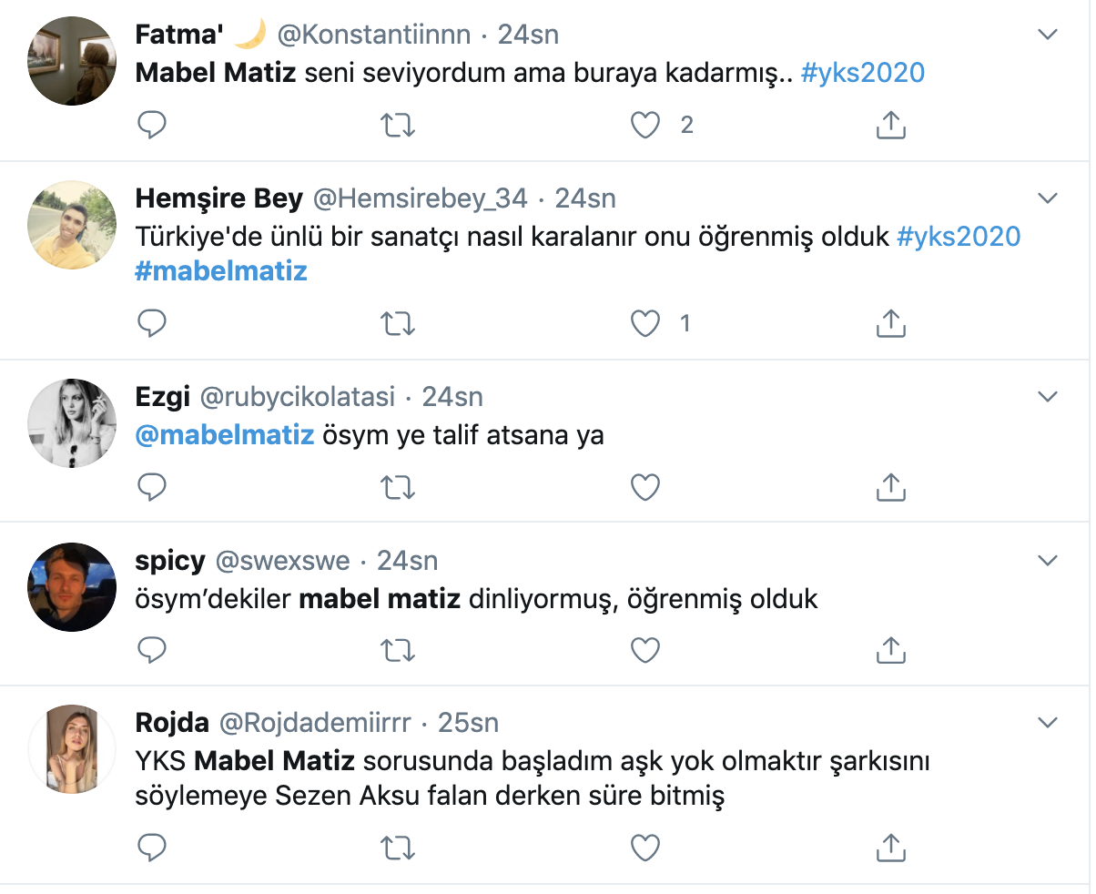Screen dimensions: 1096x894
Task: Reply to Ezgi's tweet
Action: pos(152,487)
